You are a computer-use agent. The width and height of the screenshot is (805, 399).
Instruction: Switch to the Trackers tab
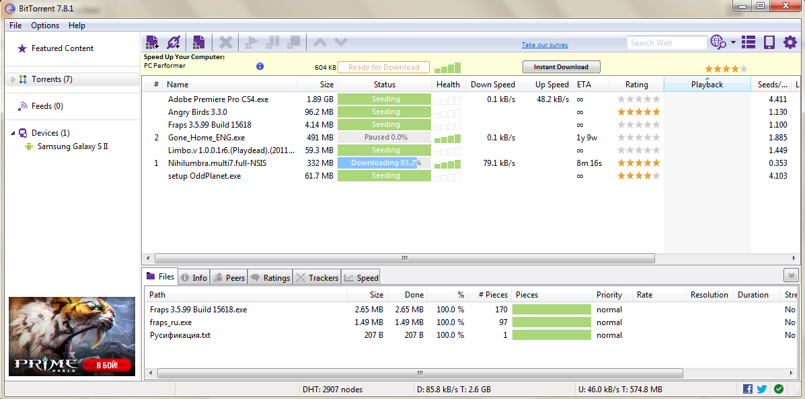click(x=317, y=277)
